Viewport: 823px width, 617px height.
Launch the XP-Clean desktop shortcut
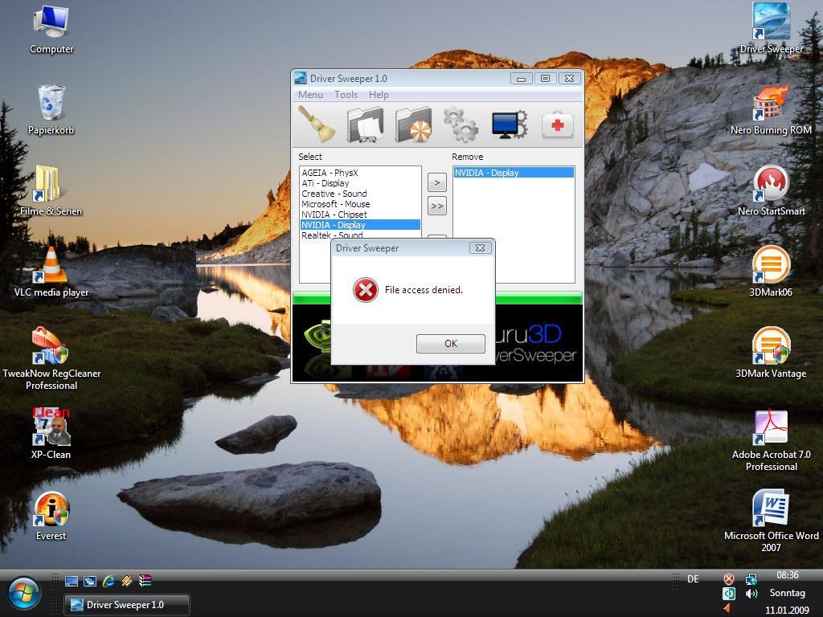[x=51, y=435]
